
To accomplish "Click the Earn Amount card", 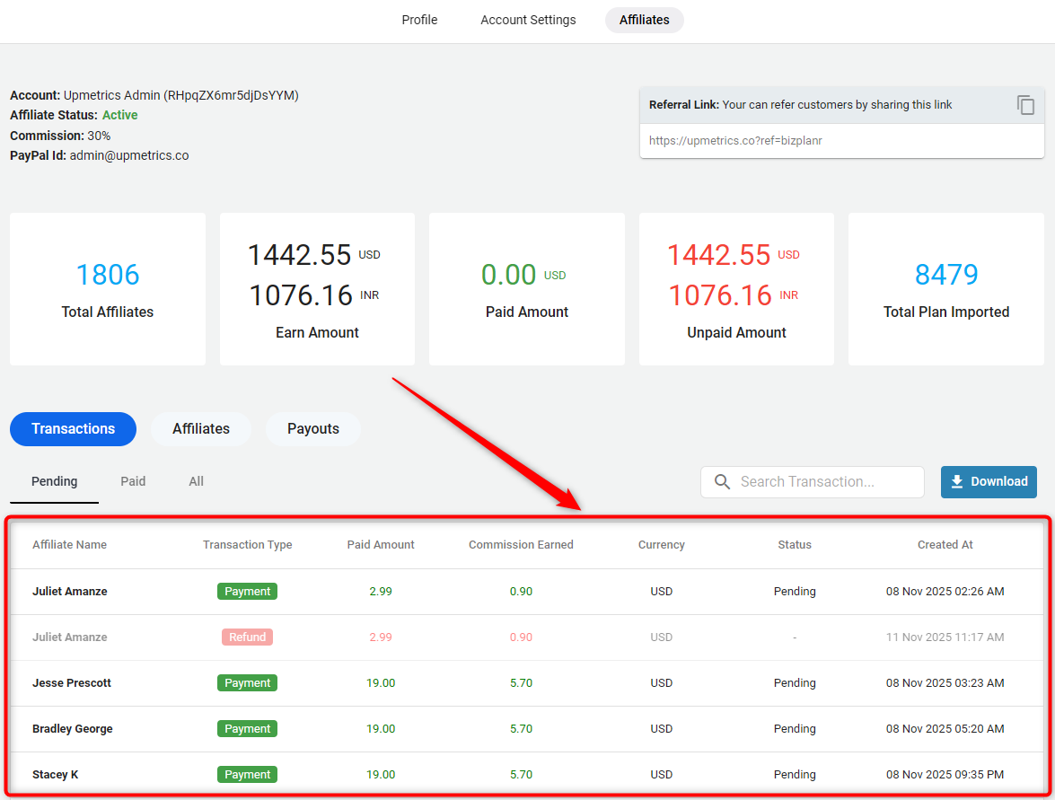I will click(317, 289).
